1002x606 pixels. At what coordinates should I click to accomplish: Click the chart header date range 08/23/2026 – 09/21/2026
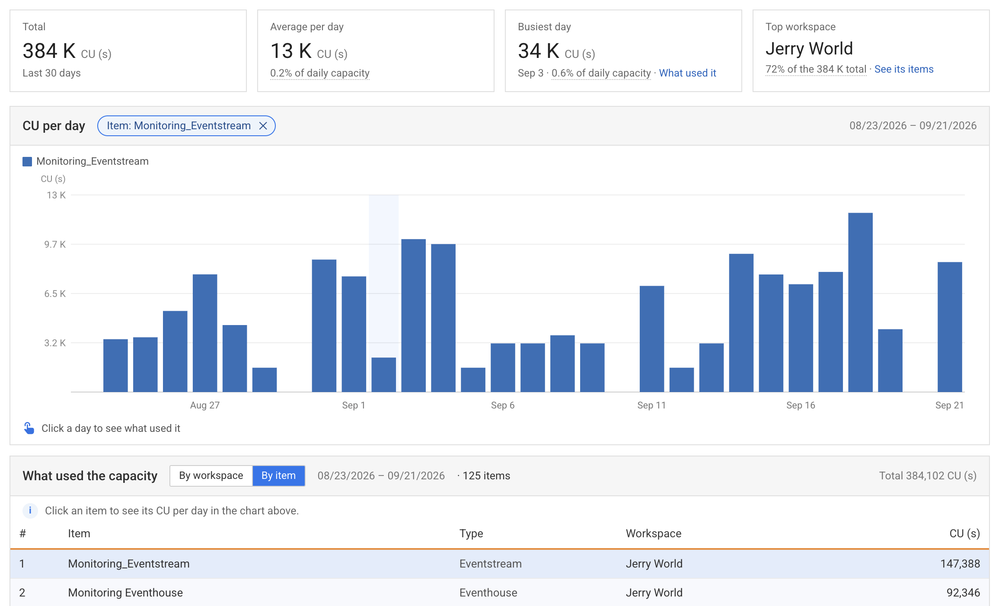pyautogui.click(x=913, y=126)
